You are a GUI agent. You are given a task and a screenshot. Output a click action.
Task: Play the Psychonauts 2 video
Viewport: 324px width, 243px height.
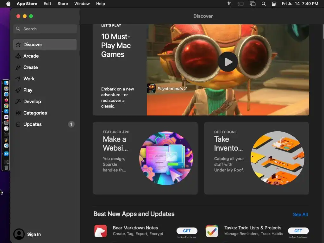(228, 62)
